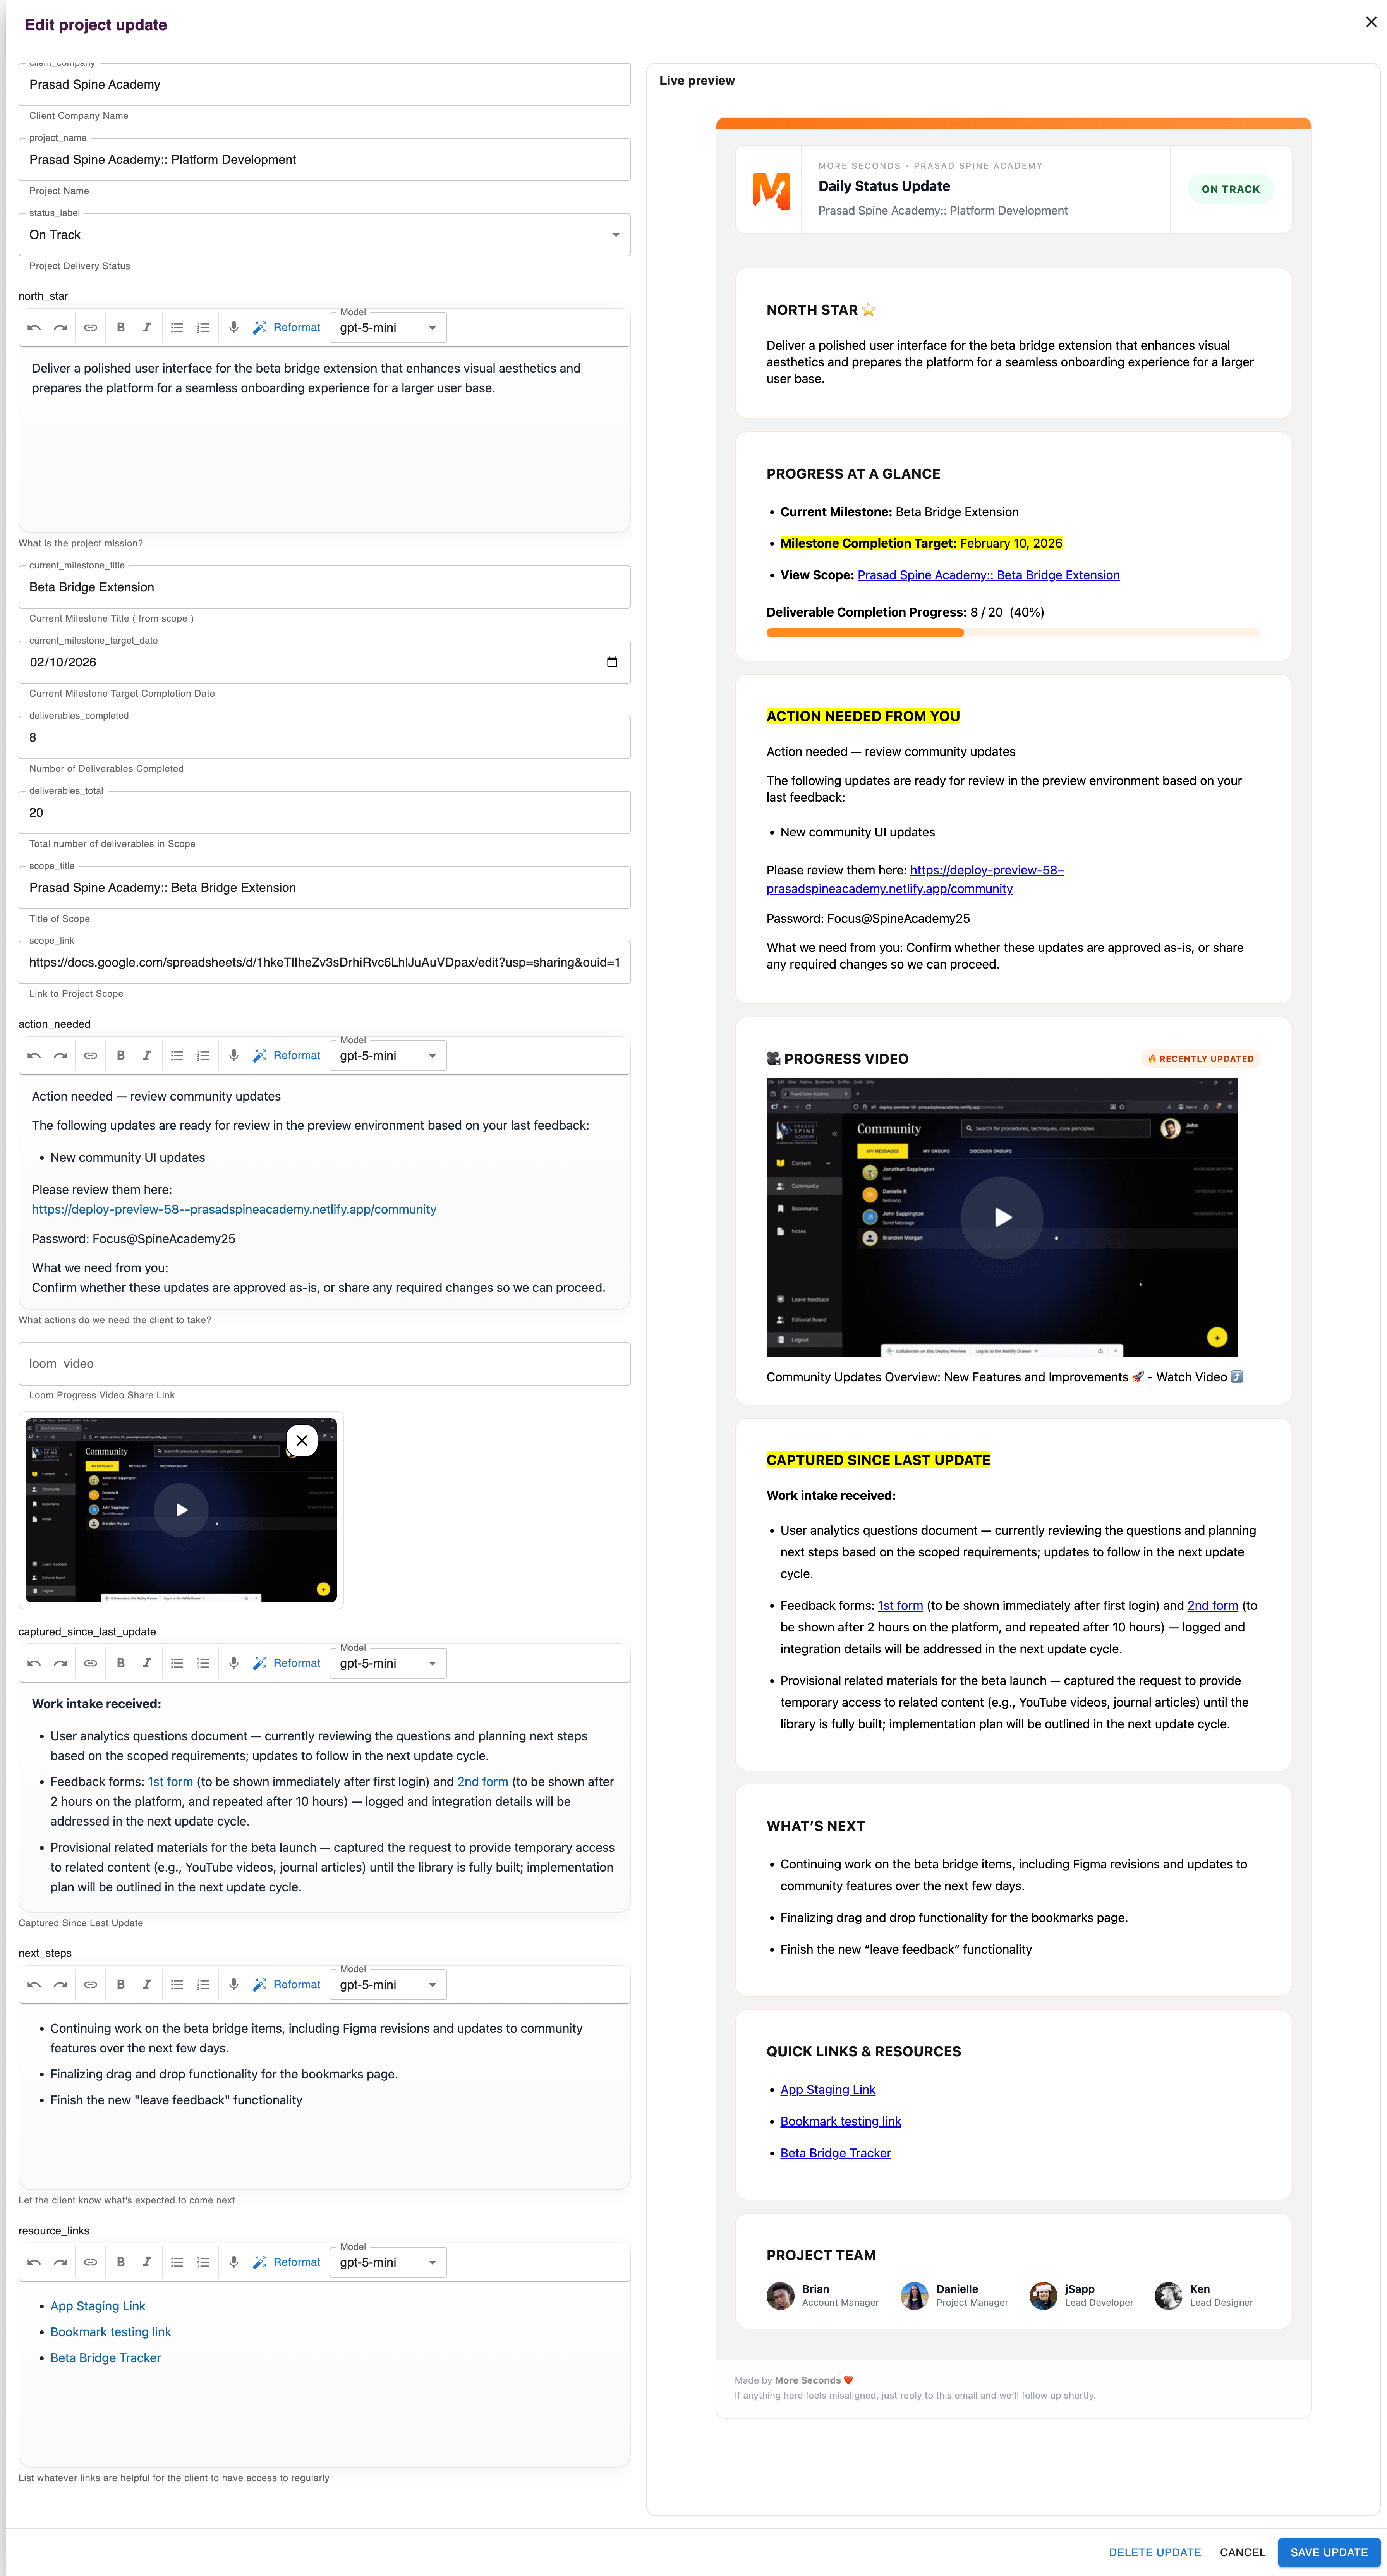
Task: Click Reformat in captured_since_last_update toolbar
Action: tap(287, 1663)
